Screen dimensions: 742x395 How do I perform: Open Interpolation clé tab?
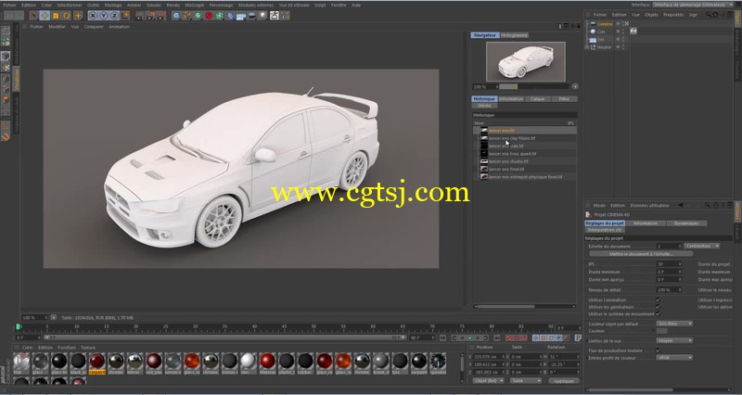tap(605, 230)
